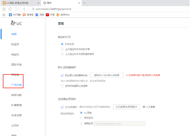
Task: Select the 打开主页 startup radio option
Action: (x=62, y=44)
